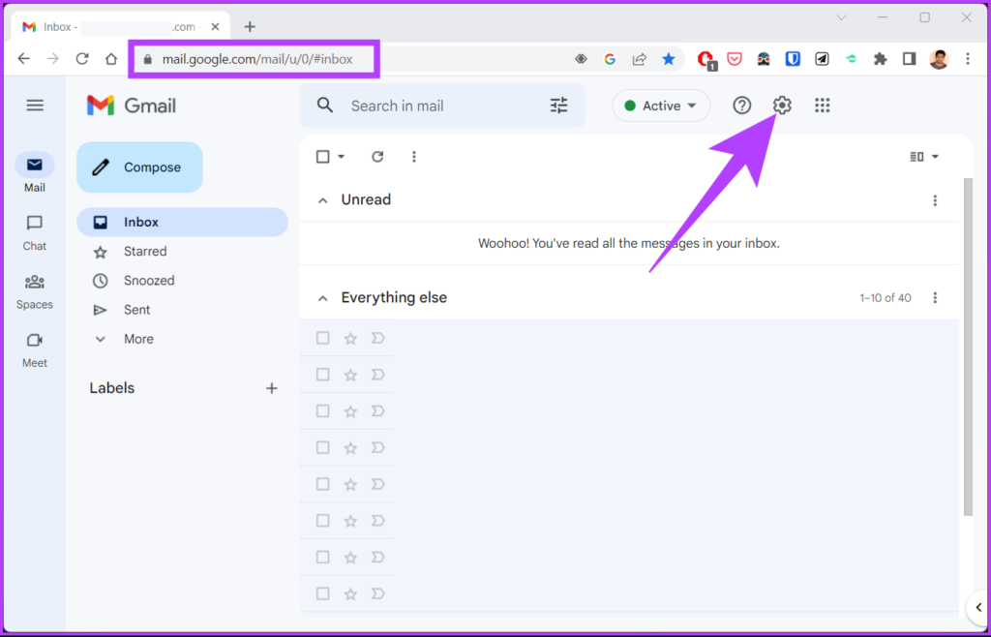The image size is (991, 637).
Task: Open the toolbar More options dots
Action: pyautogui.click(x=414, y=157)
